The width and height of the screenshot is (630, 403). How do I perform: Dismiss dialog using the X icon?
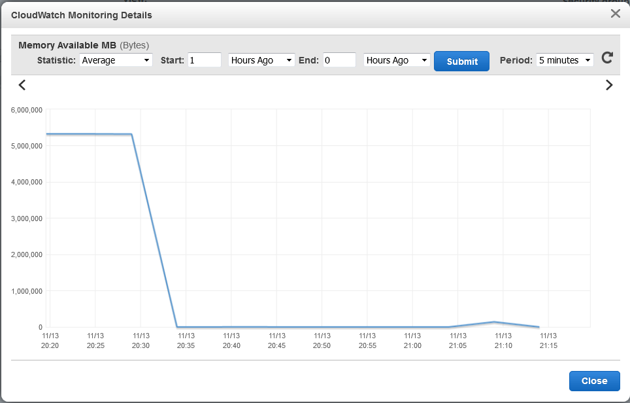point(615,13)
